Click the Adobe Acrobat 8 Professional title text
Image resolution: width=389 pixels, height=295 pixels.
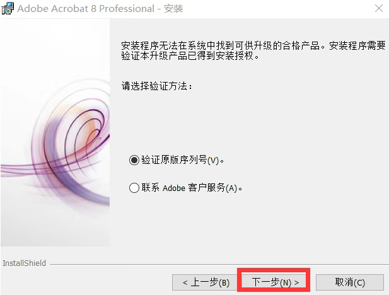point(86,9)
